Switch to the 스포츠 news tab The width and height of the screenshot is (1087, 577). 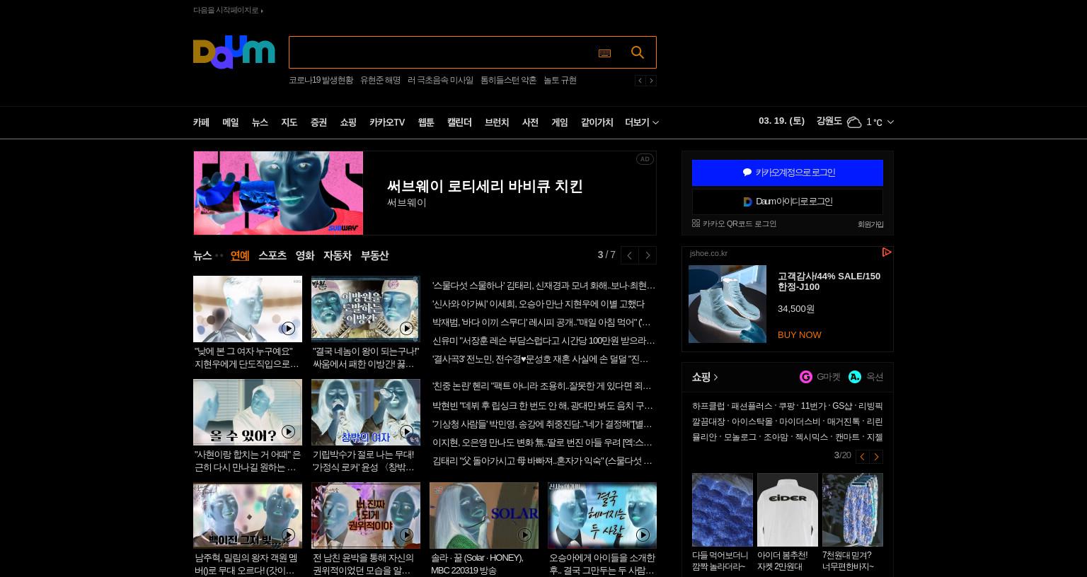(272, 255)
